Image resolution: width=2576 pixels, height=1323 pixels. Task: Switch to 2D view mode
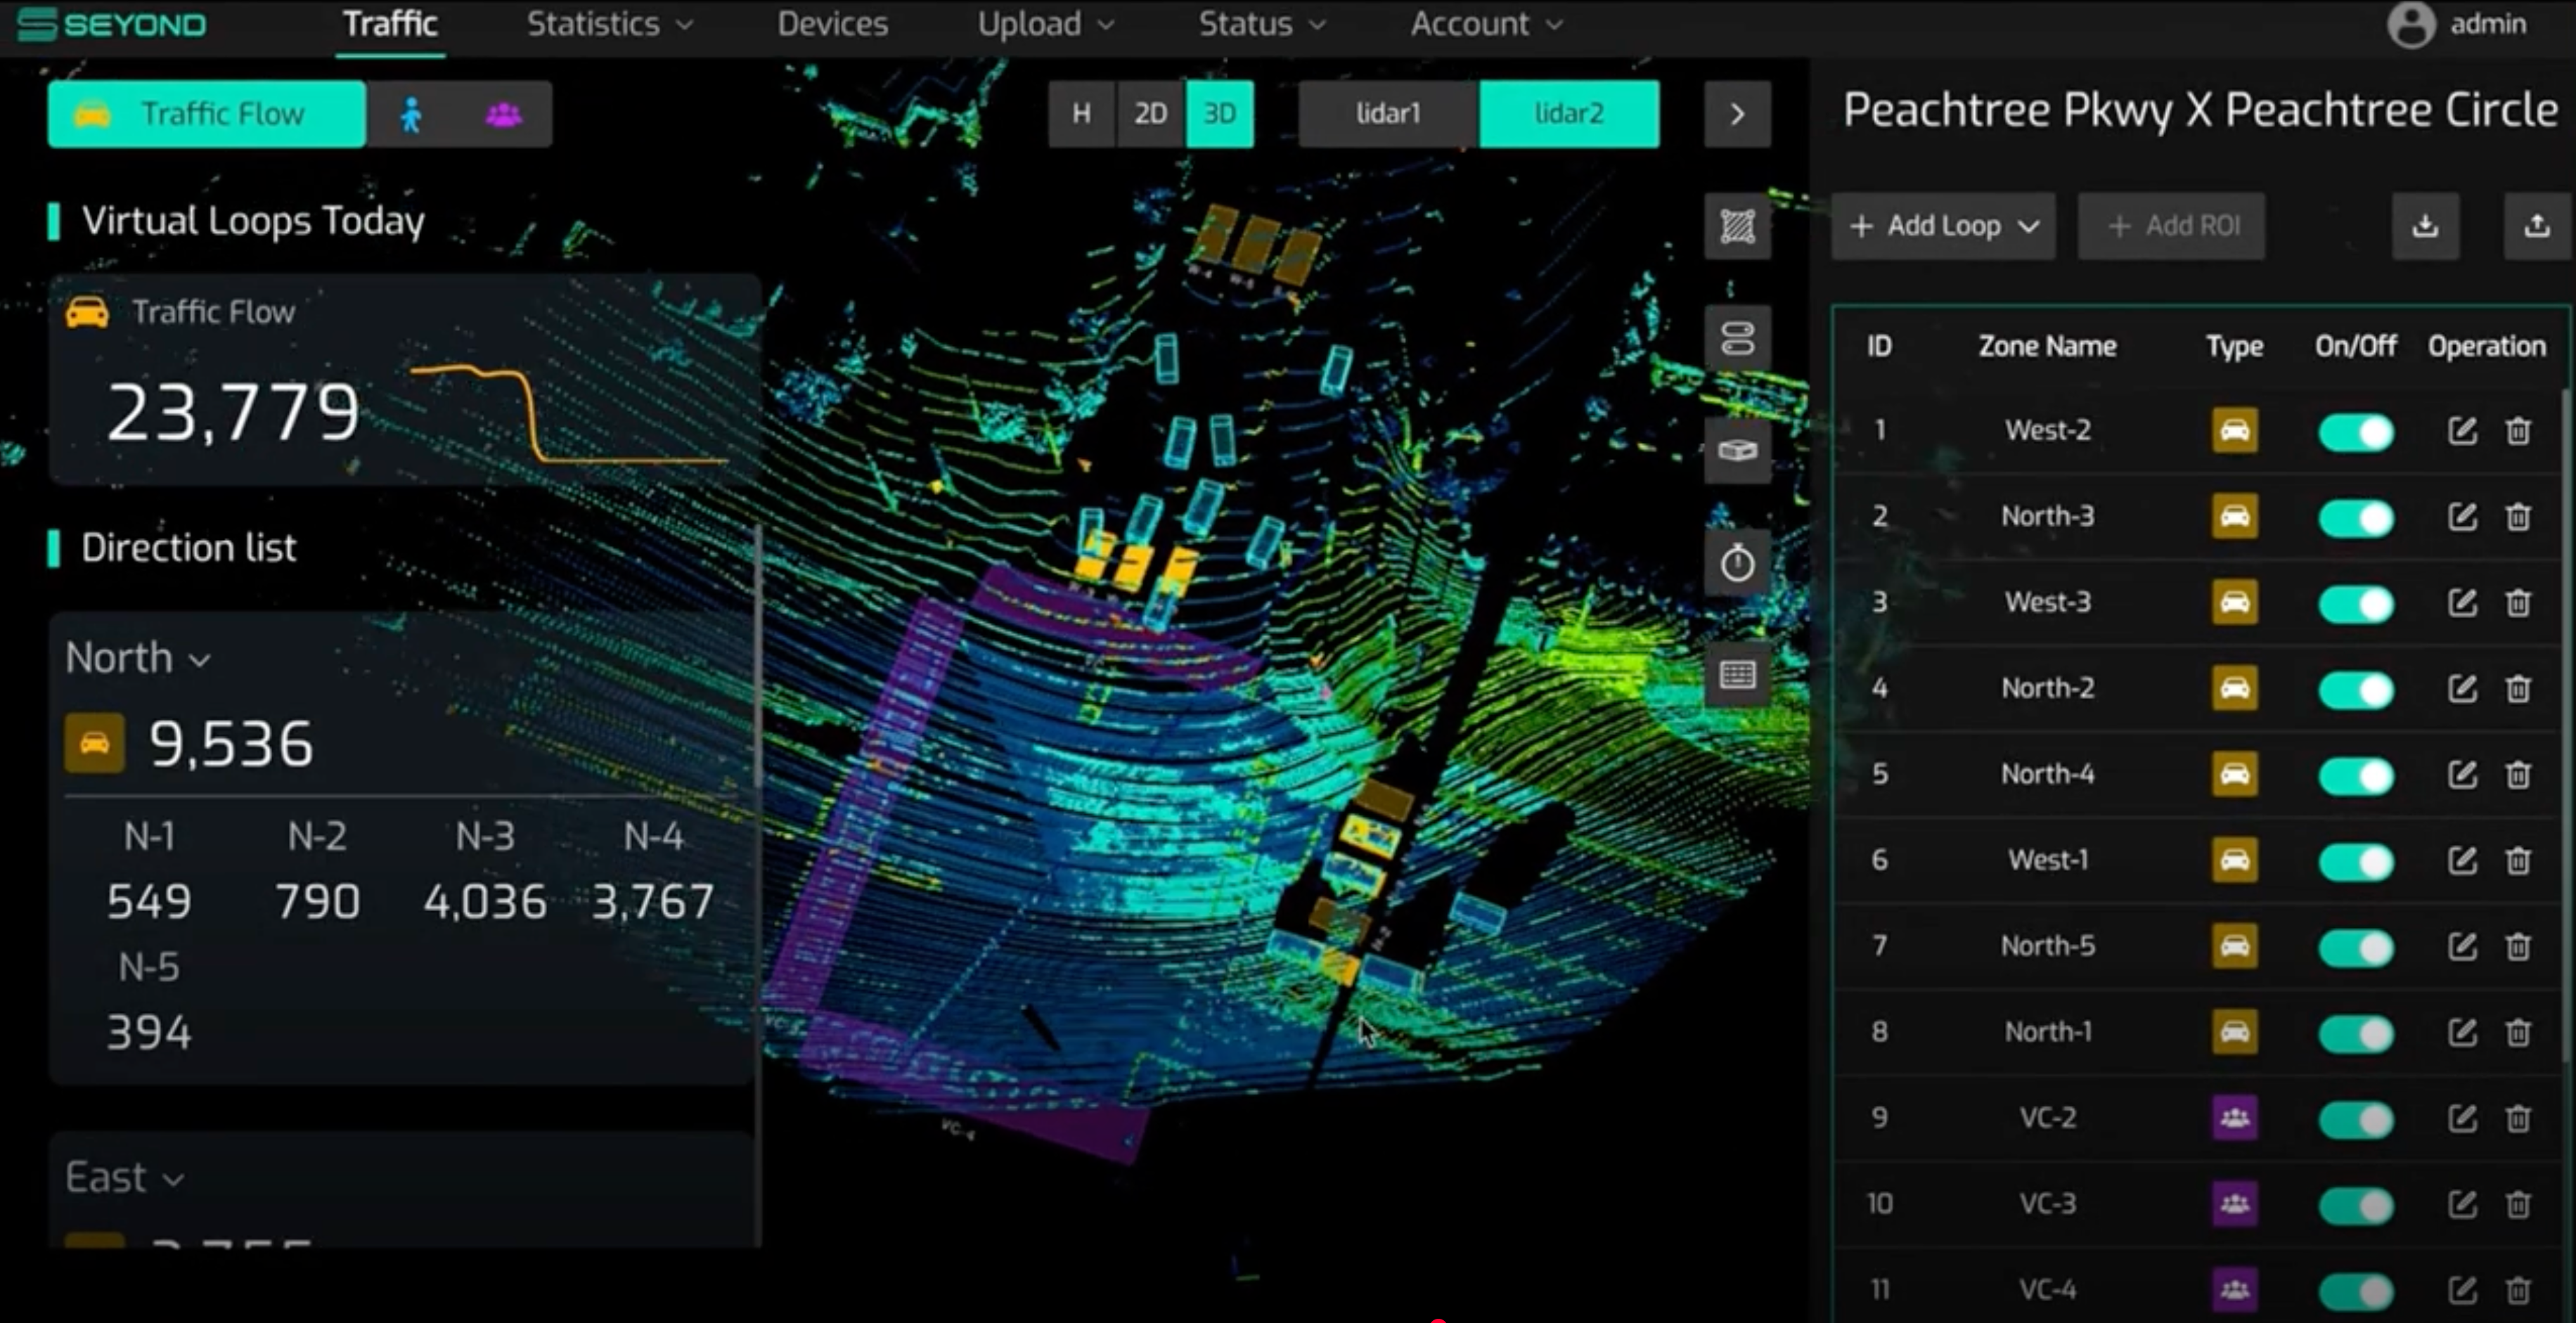(1150, 114)
